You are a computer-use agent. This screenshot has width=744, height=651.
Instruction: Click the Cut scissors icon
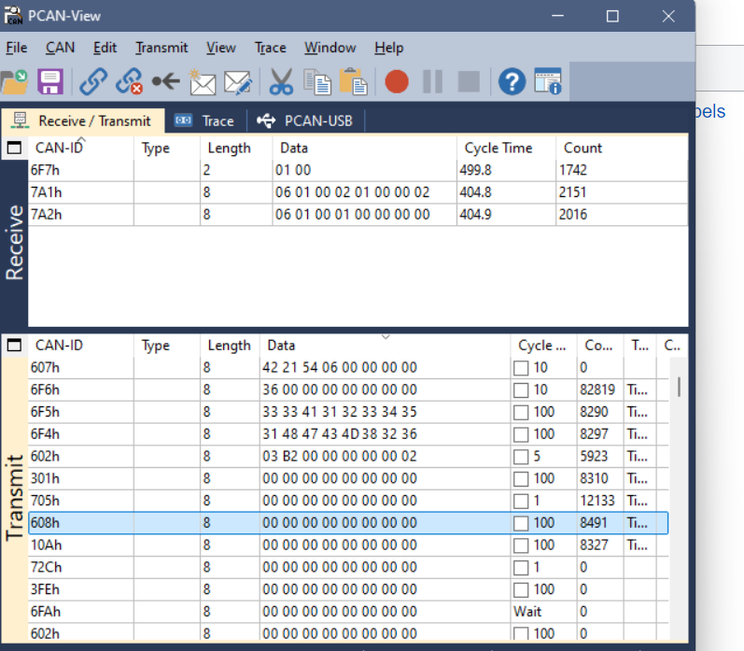[281, 82]
